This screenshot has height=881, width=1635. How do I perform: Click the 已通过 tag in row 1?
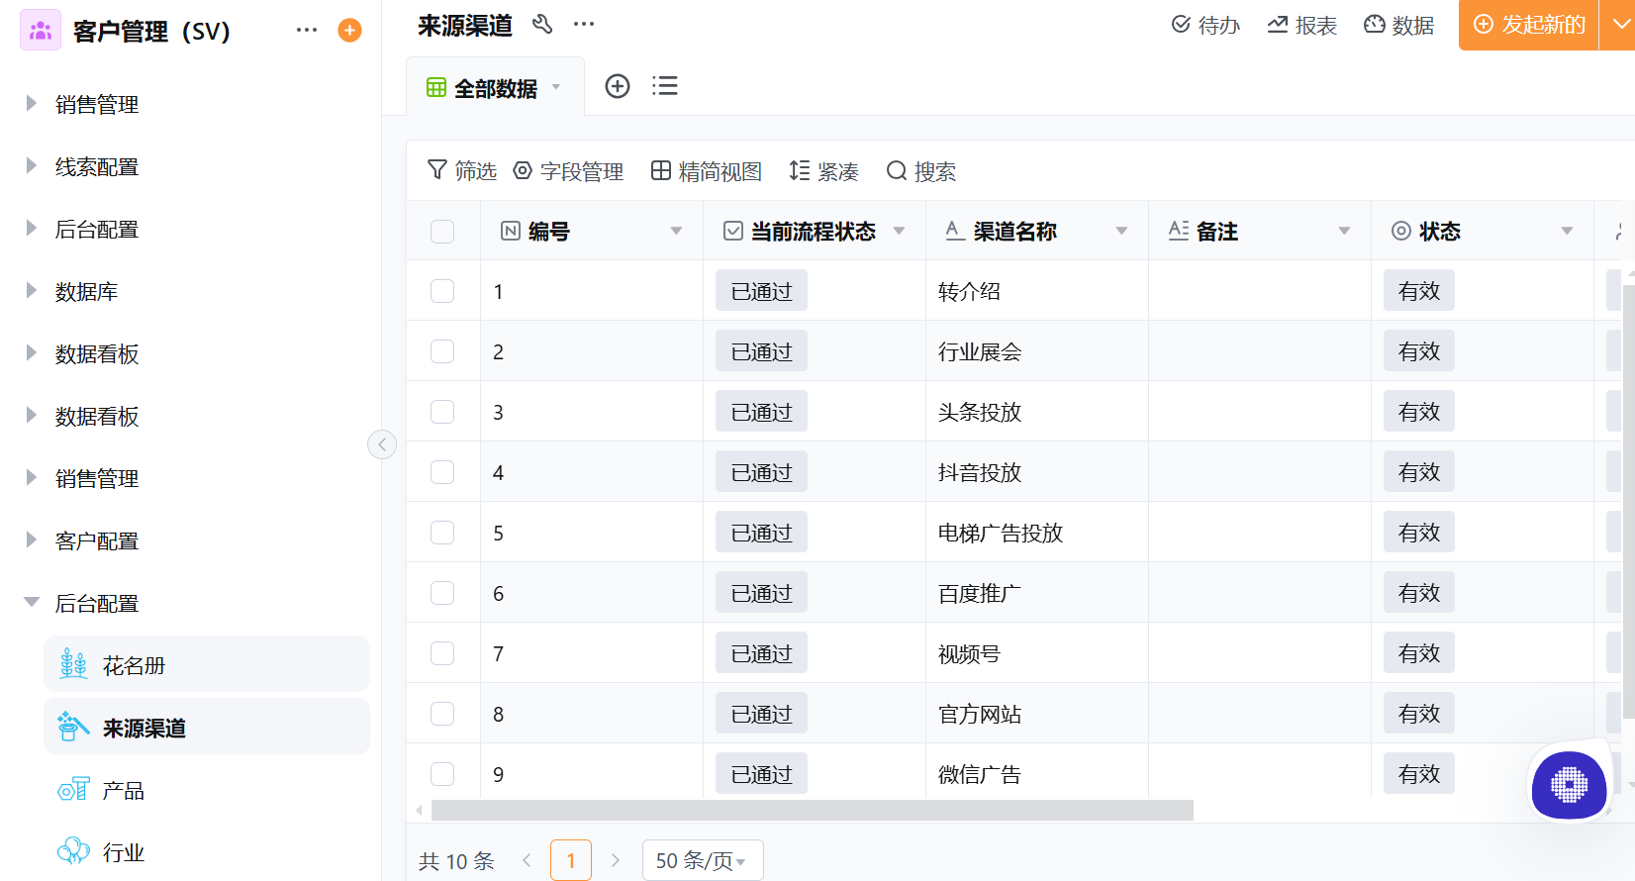(x=761, y=291)
